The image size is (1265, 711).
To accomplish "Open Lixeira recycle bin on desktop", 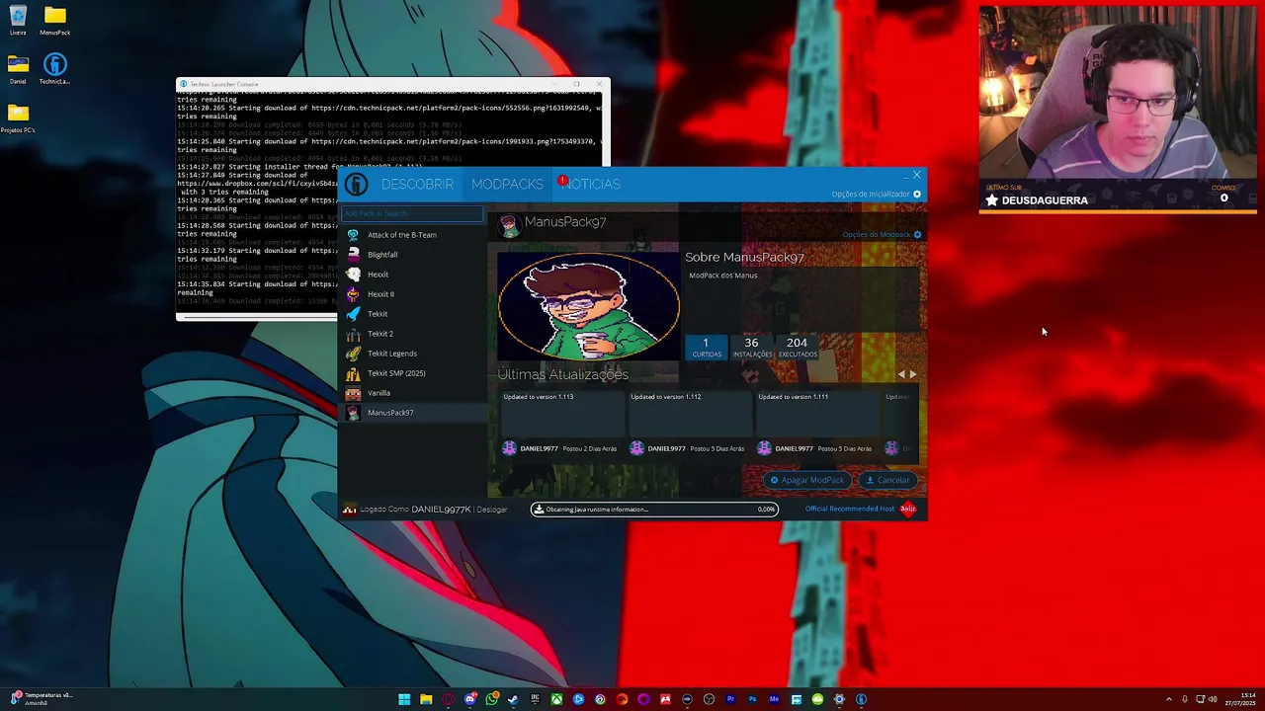I will 18,20.
